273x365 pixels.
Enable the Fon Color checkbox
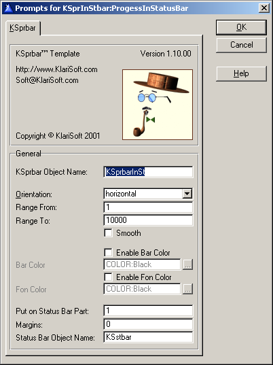point(108,277)
